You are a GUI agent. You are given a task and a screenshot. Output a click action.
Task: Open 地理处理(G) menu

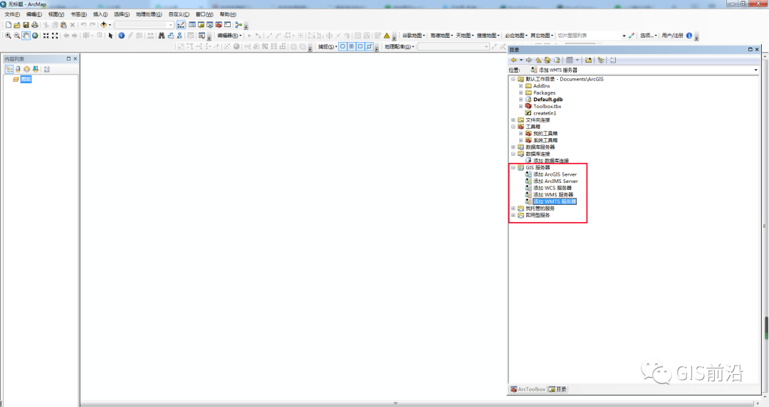(149, 14)
